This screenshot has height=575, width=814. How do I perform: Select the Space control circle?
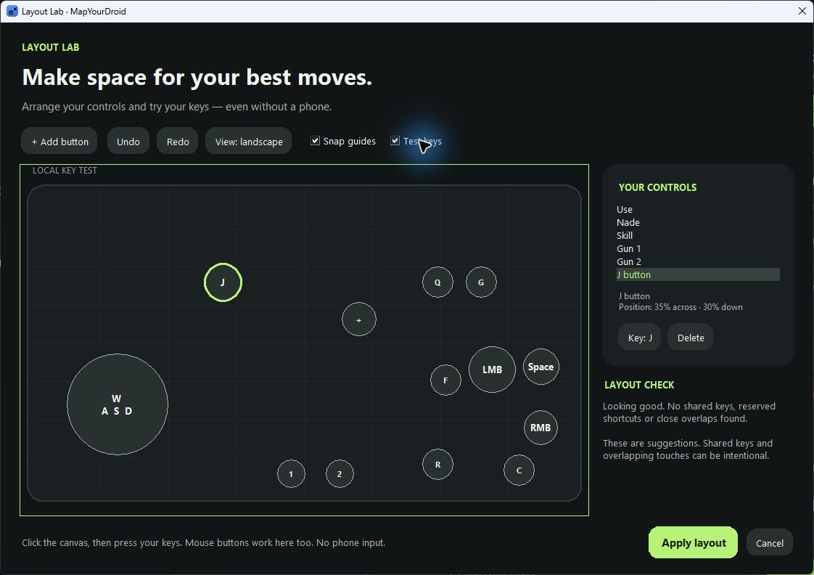[541, 367]
